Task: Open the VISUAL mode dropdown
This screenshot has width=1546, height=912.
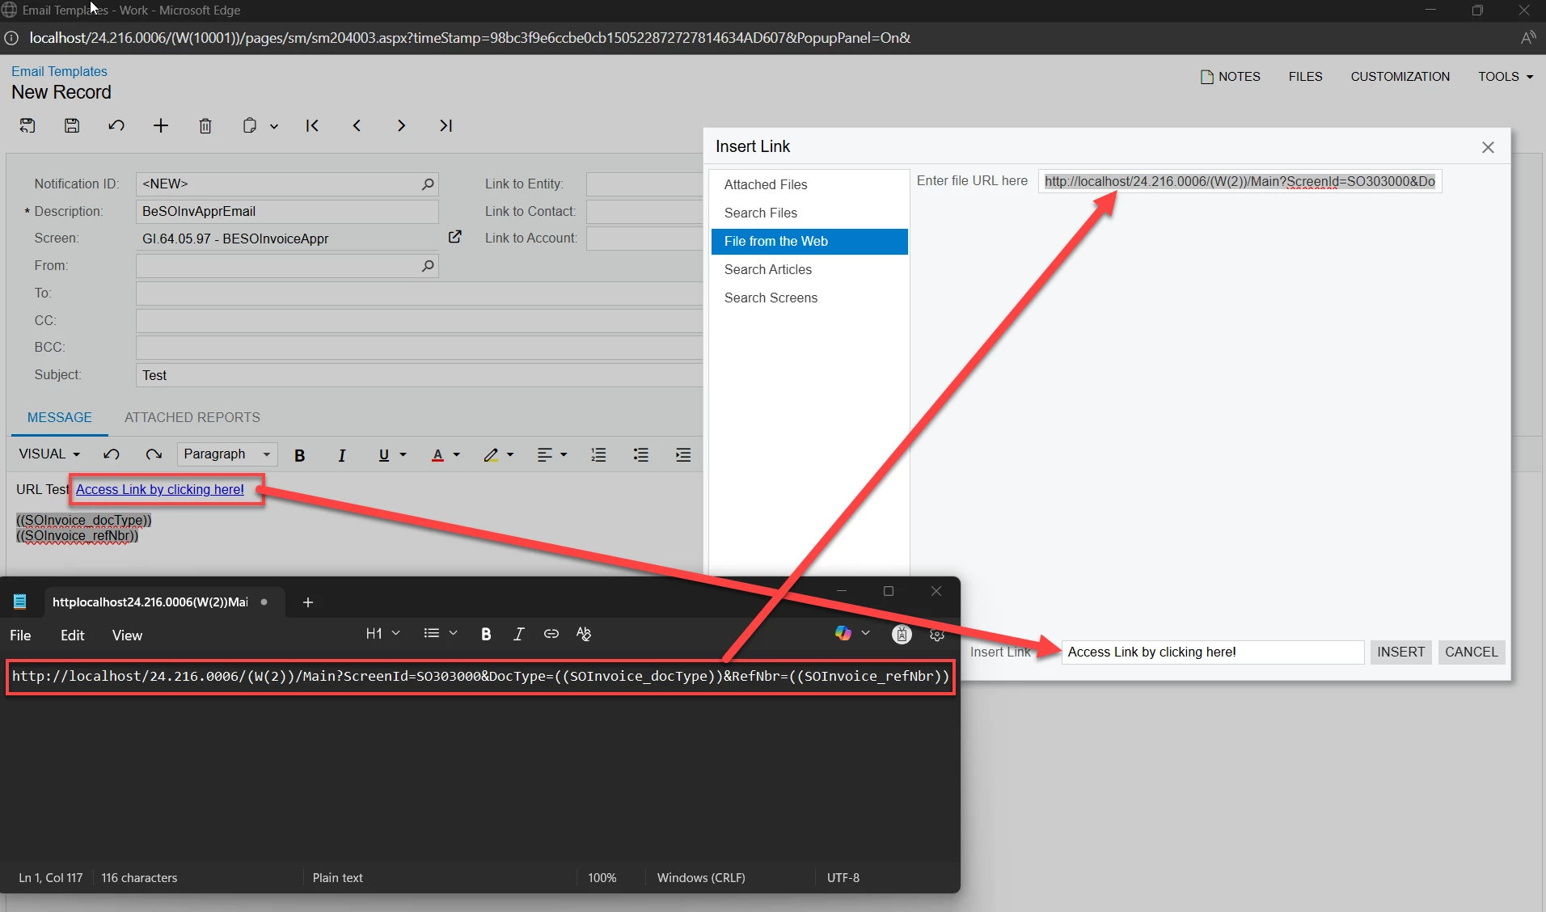Action: 49,454
